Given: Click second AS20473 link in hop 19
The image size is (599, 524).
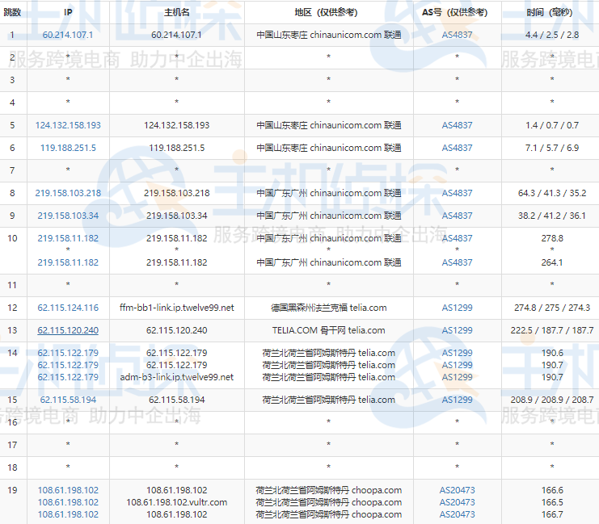Looking at the screenshot, I should [457, 502].
